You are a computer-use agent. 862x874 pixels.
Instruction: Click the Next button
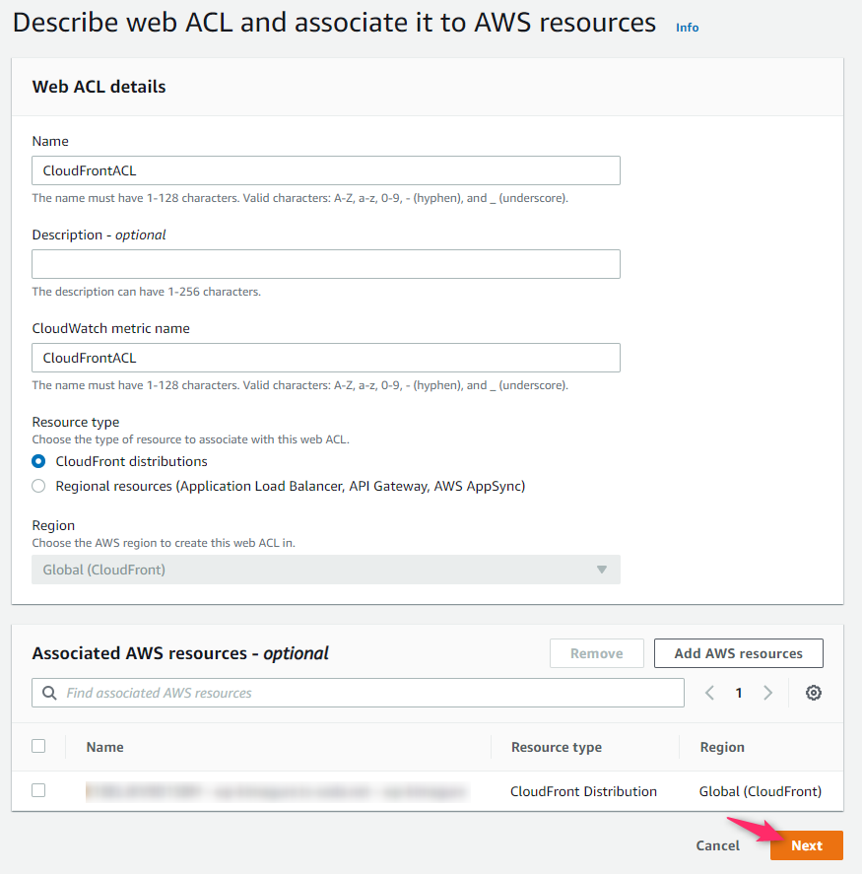click(x=806, y=845)
